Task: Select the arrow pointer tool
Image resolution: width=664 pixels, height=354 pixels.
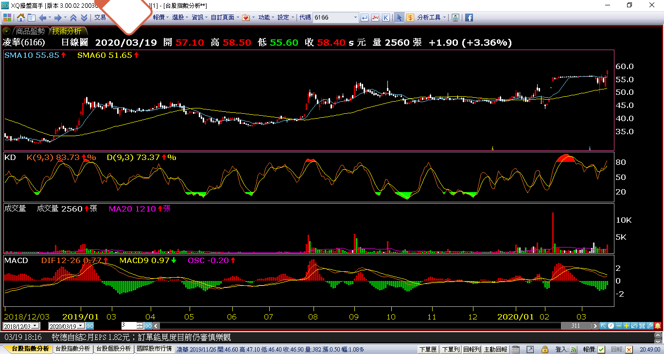Action: coord(399,18)
